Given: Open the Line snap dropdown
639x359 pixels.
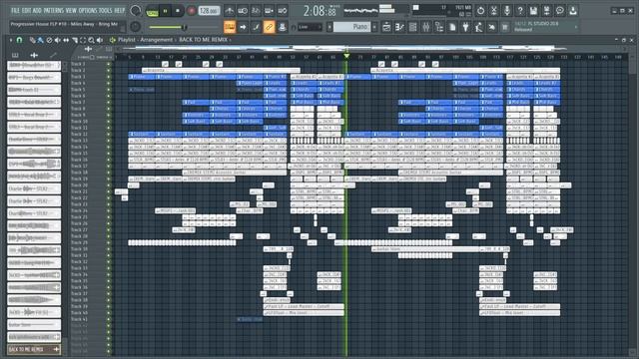Looking at the screenshot, I should (x=310, y=27).
